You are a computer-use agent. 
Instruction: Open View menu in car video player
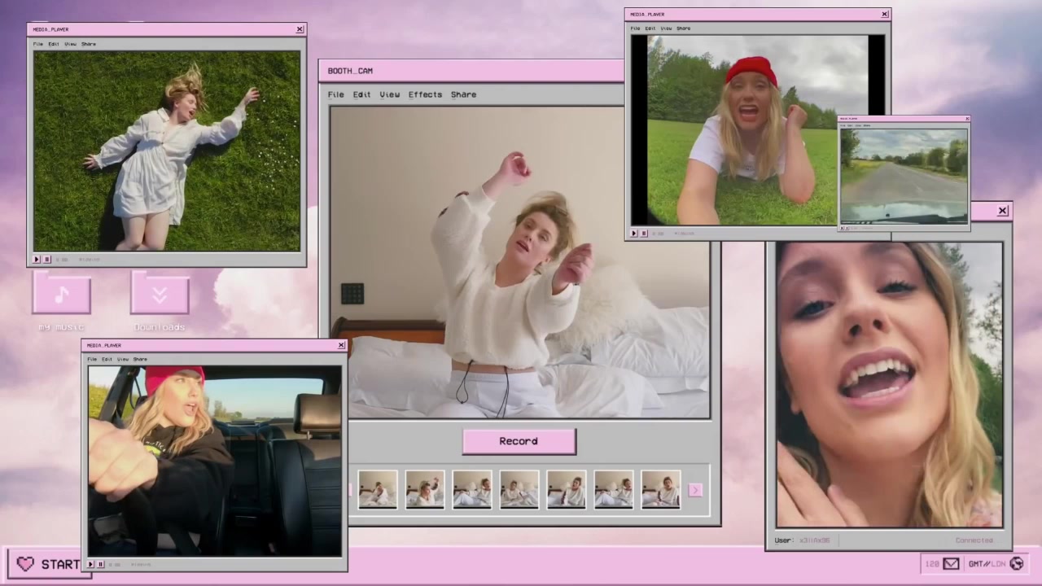tap(122, 359)
